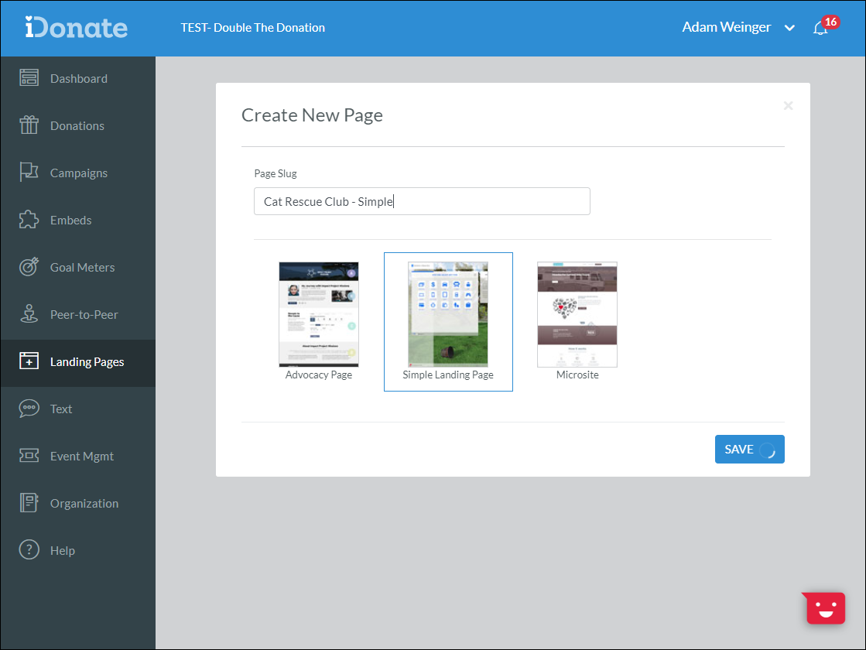Click the Campaigns flag icon
Image resolution: width=866 pixels, height=650 pixels.
pos(29,173)
